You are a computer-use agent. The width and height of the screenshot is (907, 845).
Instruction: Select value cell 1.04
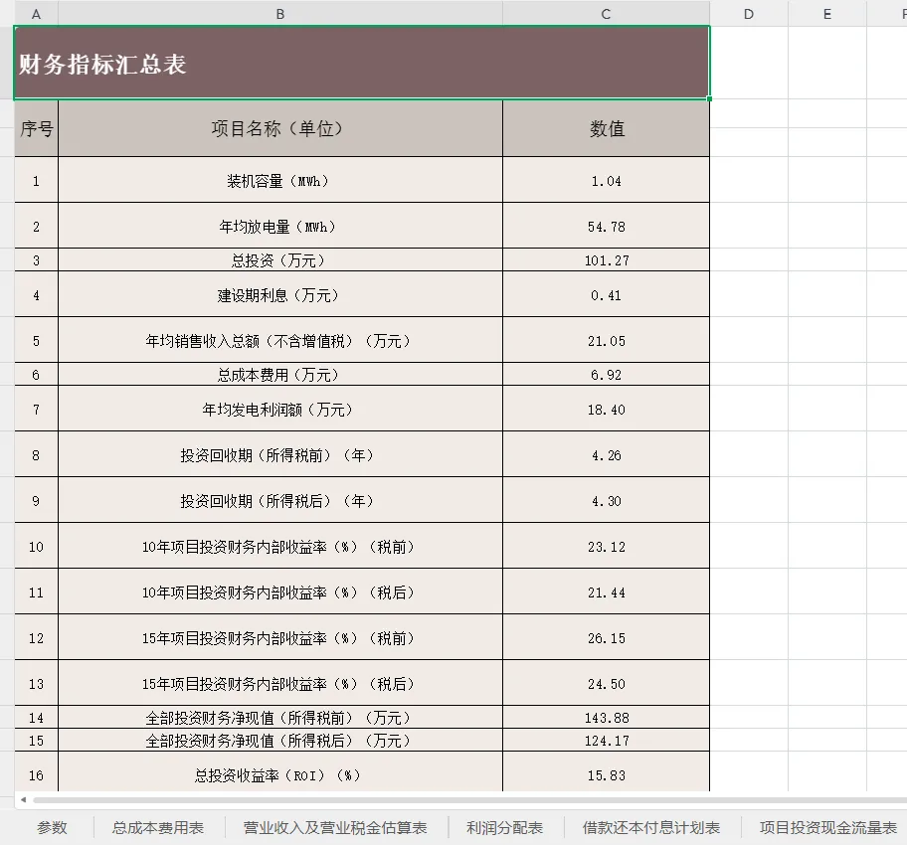coord(607,180)
